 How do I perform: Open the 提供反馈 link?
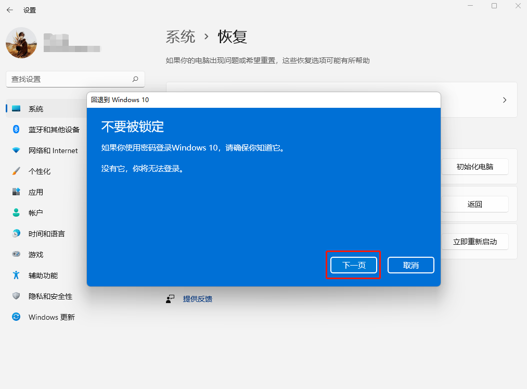coord(198,298)
